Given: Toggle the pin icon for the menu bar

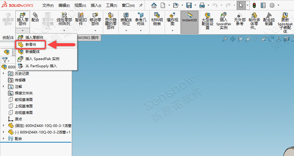Looking at the screenshot, I should coord(141,5).
